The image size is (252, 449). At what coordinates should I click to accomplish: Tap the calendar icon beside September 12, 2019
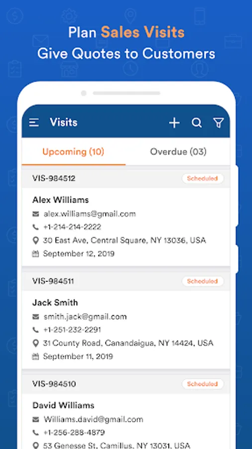(35, 254)
